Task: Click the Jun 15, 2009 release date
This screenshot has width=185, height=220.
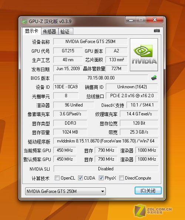Action: click(x=68, y=69)
